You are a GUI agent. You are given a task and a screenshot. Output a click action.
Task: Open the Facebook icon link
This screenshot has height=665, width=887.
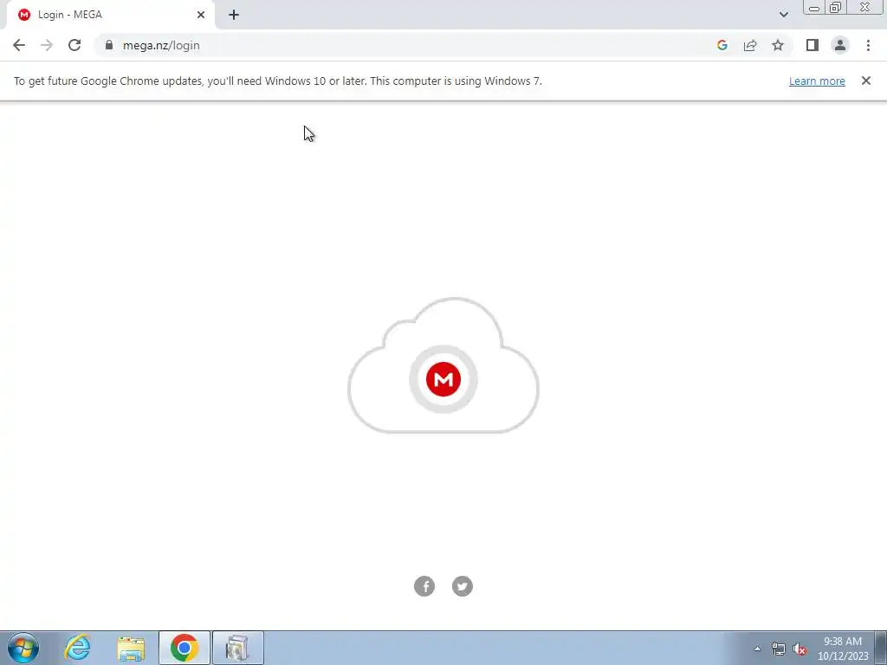424,586
